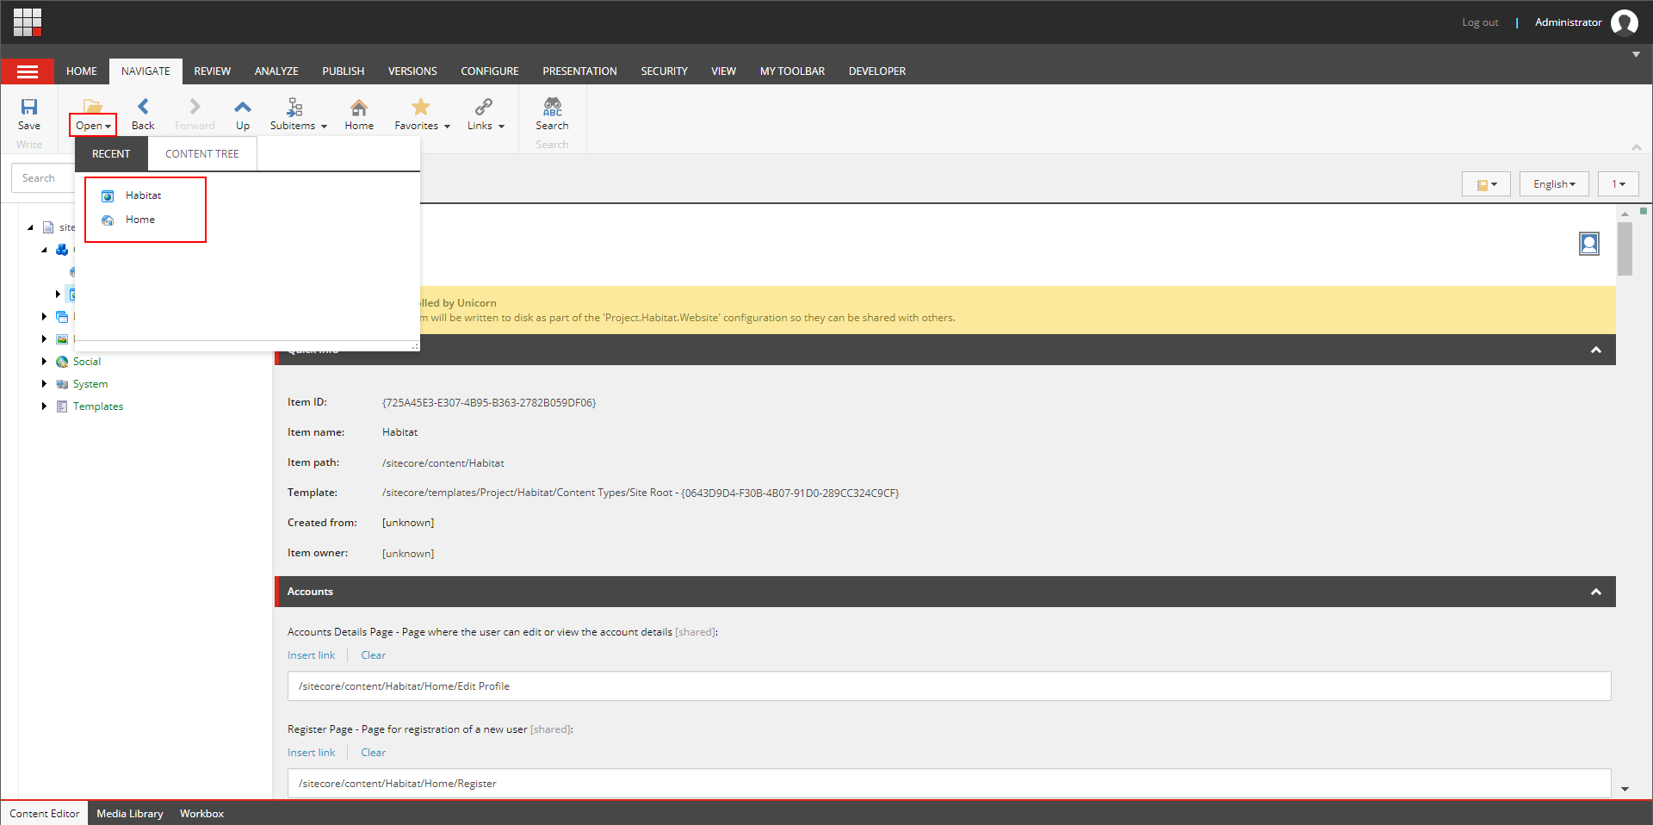
Task: Click the red hamburger menu button
Action: click(28, 71)
